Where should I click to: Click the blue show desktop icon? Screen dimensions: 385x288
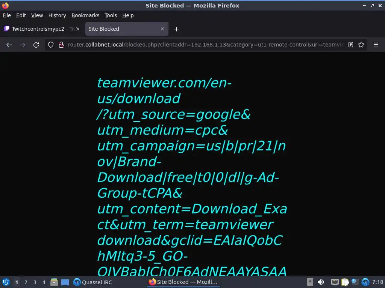[x=65, y=282]
